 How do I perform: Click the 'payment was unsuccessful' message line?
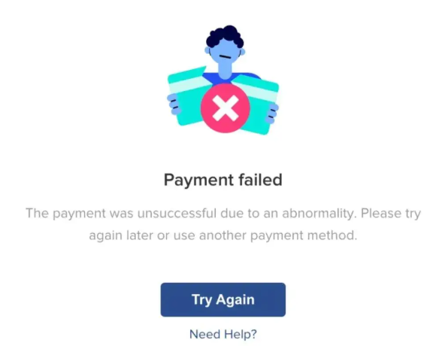(223, 213)
